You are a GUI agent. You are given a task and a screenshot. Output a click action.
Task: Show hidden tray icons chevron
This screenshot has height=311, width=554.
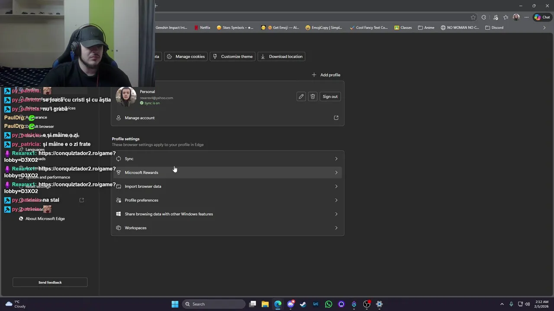pyautogui.click(x=502, y=304)
